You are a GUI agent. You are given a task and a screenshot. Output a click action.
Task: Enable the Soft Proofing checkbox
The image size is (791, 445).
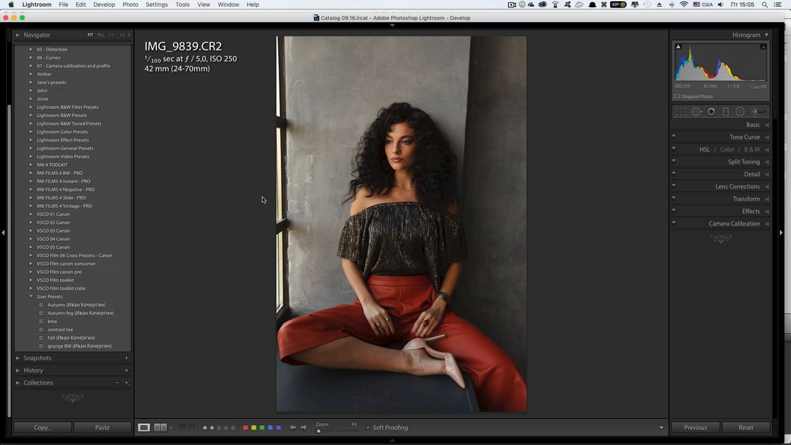pyautogui.click(x=368, y=427)
